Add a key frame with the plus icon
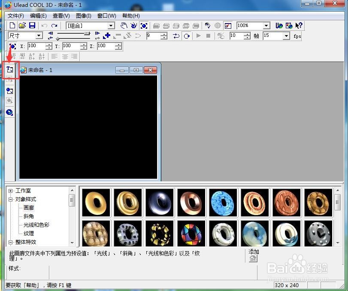 107,36
